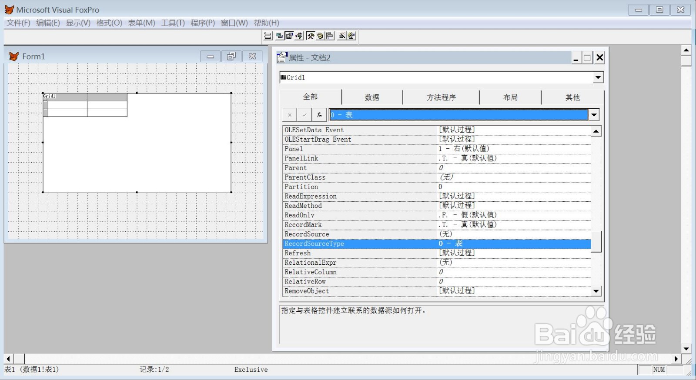
Task: Click the main window vertical scrollbar down arrow
Action: click(x=686, y=349)
